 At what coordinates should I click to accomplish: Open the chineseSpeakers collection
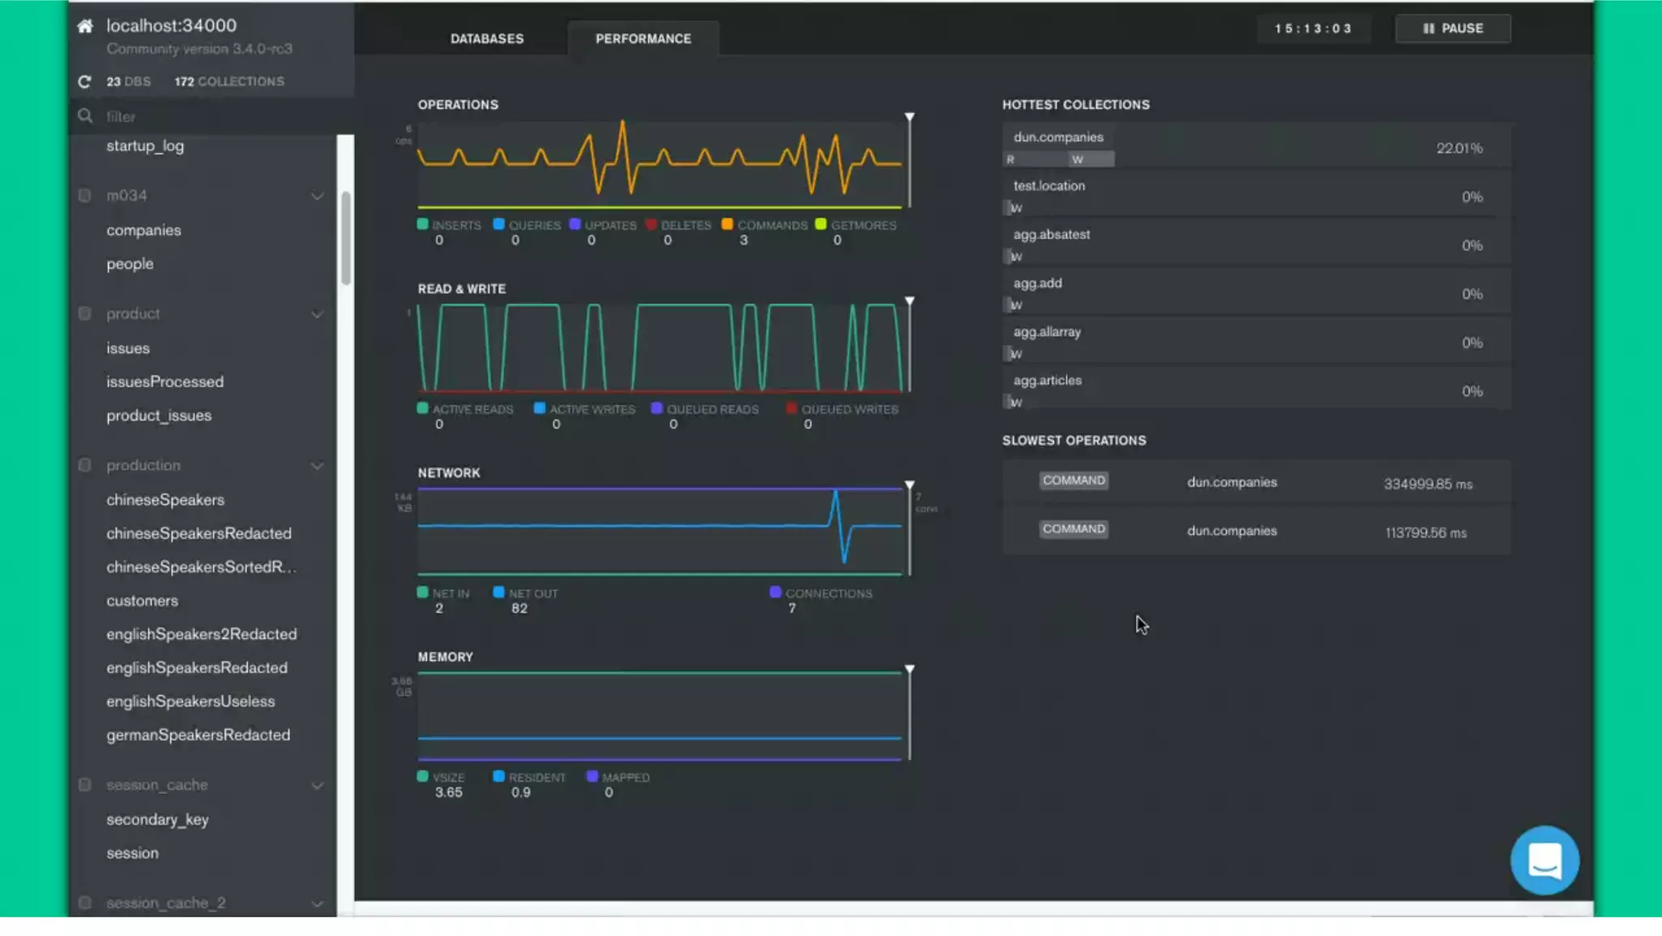tap(165, 500)
